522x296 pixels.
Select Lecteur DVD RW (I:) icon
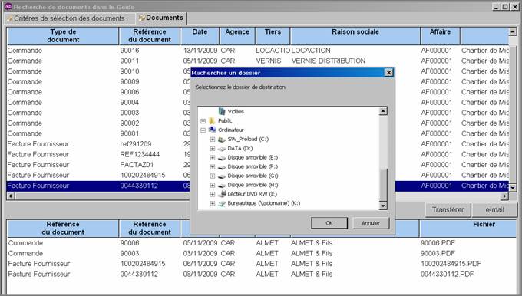[222, 194]
